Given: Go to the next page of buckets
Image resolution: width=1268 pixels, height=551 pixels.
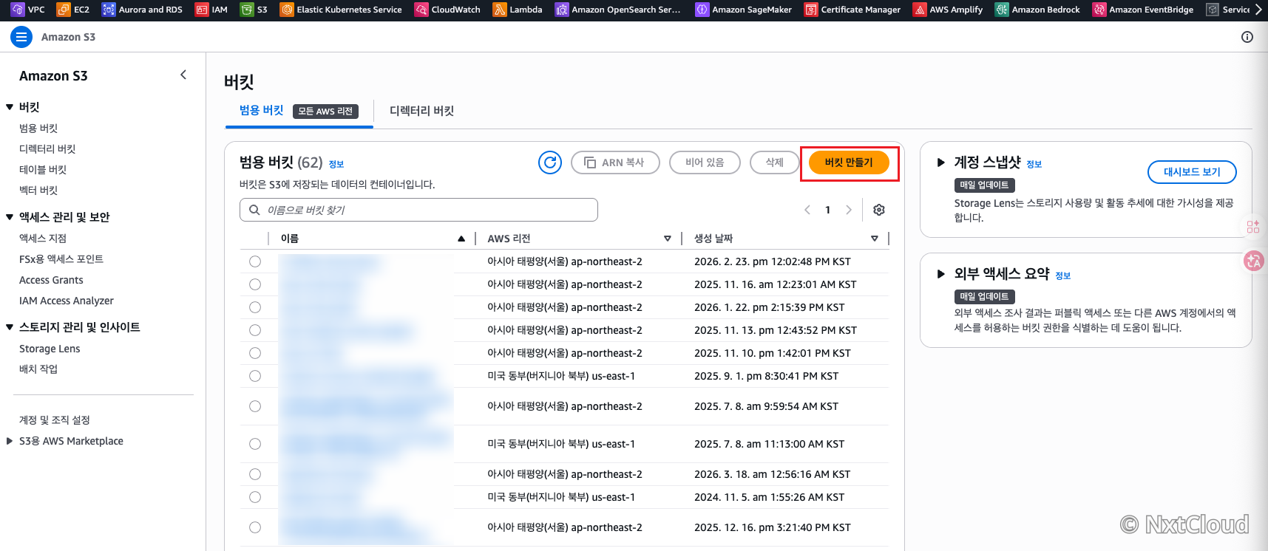Looking at the screenshot, I should pos(849,210).
